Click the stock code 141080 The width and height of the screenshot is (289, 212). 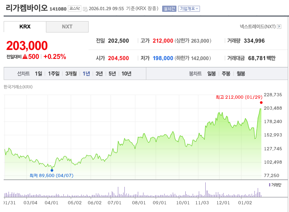tap(58, 9)
